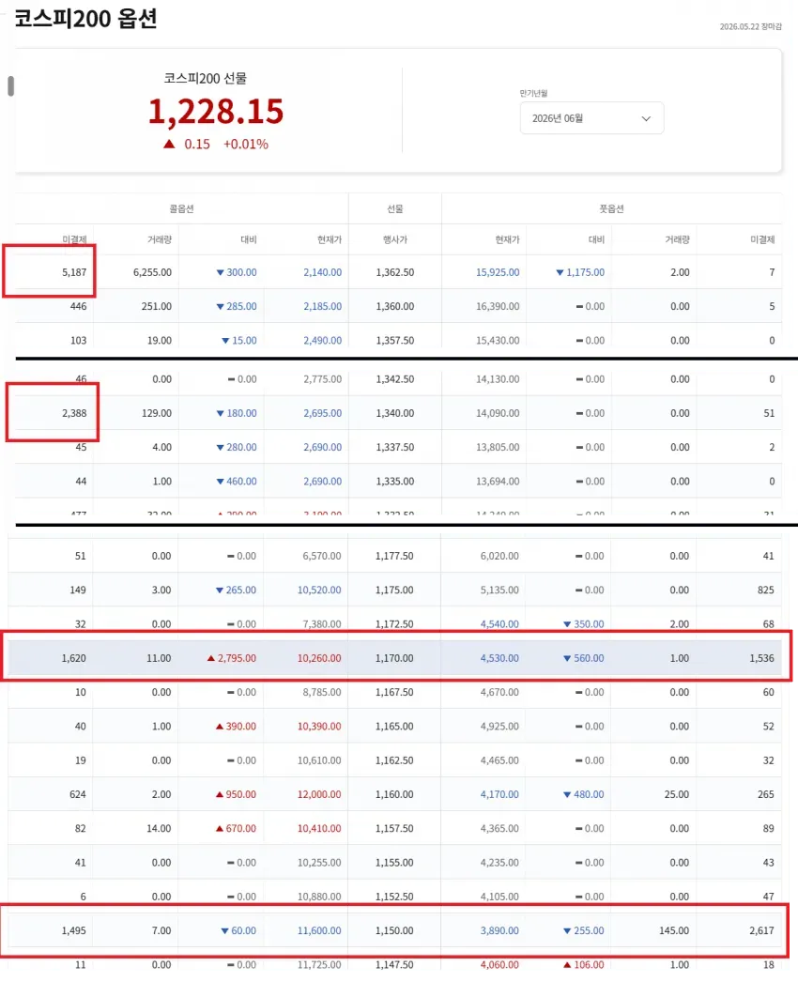Click the down-triangle next to 1,175.00

(560, 272)
